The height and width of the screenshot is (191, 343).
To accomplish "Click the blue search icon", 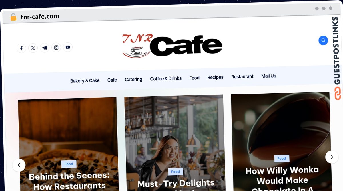I will pyautogui.click(x=323, y=40).
